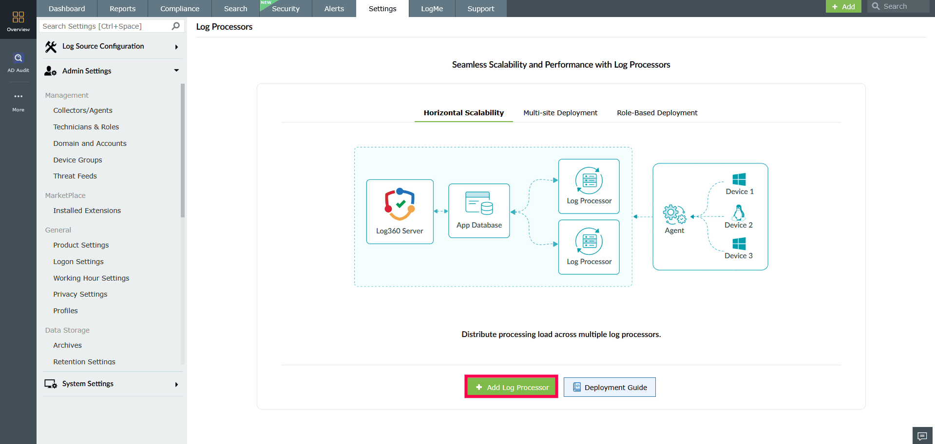The image size is (935, 444).
Task: Open the Alerts tab
Action: (x=334, y=9)
